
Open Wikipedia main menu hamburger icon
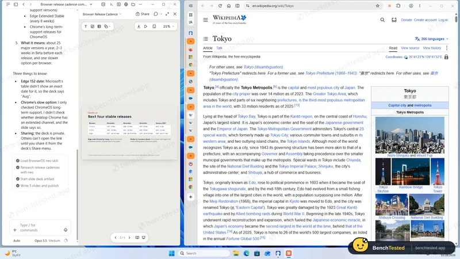point(205,20)
